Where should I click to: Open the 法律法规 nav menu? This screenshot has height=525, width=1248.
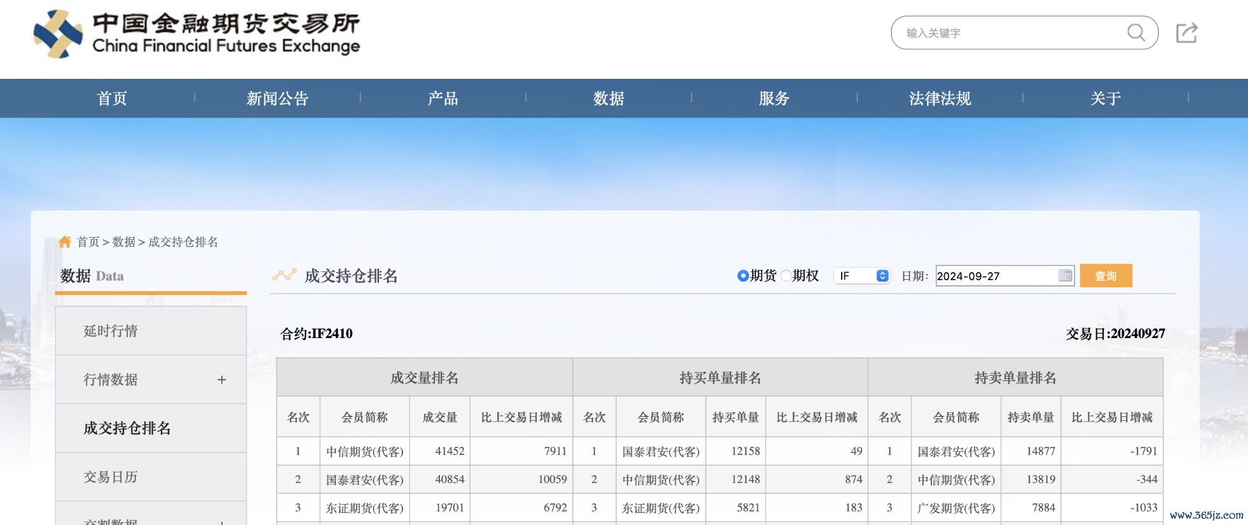tap(940, 99)
